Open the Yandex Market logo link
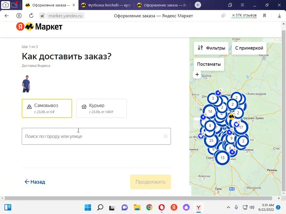The width and height of the screenshot is (286, 214). (39, 27)
